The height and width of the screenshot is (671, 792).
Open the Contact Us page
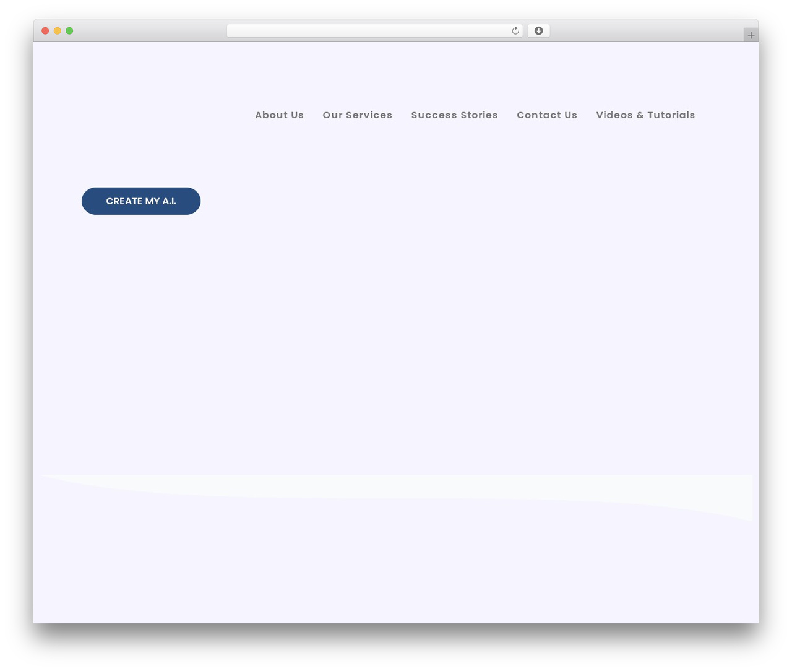[x=547, y=115]
